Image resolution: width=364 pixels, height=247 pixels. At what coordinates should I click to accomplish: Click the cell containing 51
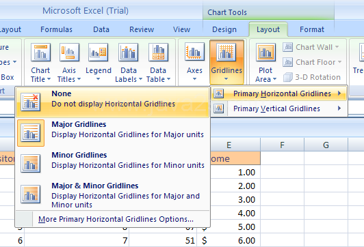coord(163,240)
